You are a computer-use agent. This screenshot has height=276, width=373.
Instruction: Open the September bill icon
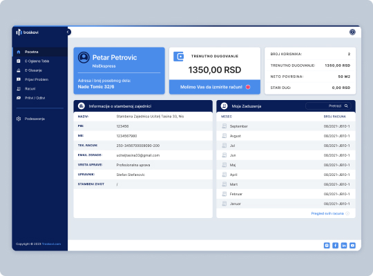click(224, 126)
